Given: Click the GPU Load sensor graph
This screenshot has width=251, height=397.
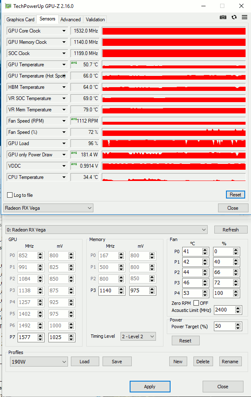Looking at the screenshot, I should click(x=174, y=143).
